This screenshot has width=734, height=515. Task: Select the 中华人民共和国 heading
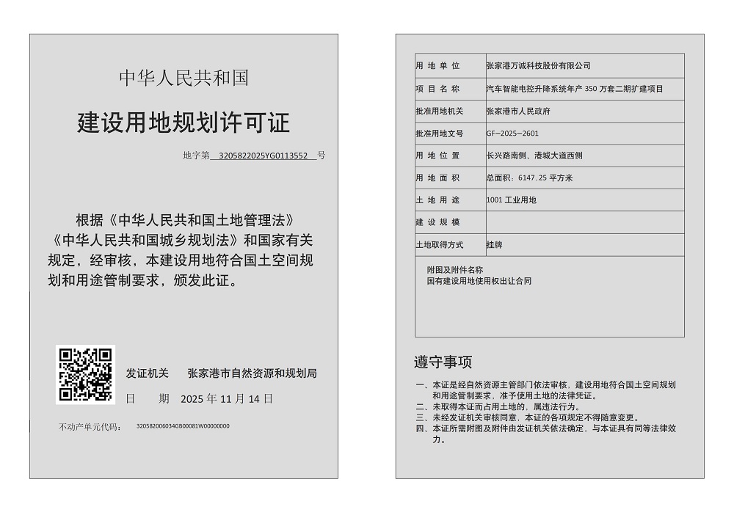[x=183, y=78]
